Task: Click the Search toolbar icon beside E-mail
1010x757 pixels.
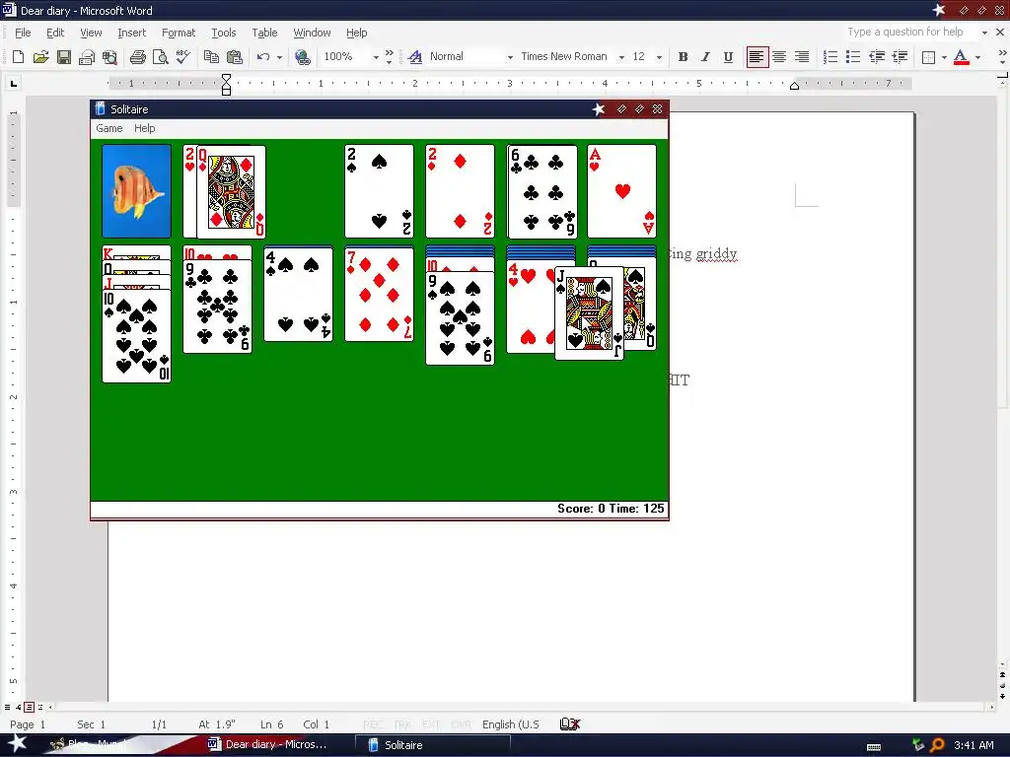Action: [109, 56]
